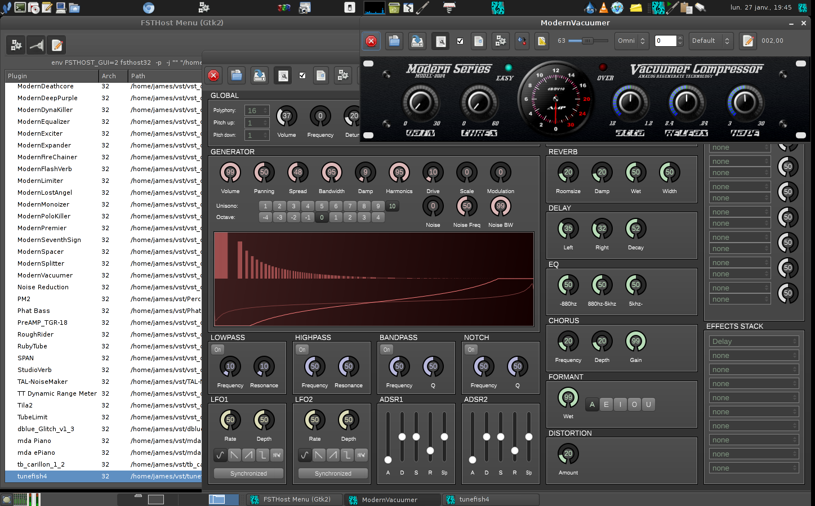Toggle the Lowpass filter On button
This screenshot has height=506, width=815.
pyautogui.click(x=218, y=350)
